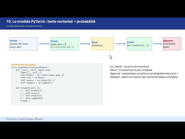Select the red 'Sigmoid' probabilité spam box
Screen dimensions: 185x139
click(172, 44)
